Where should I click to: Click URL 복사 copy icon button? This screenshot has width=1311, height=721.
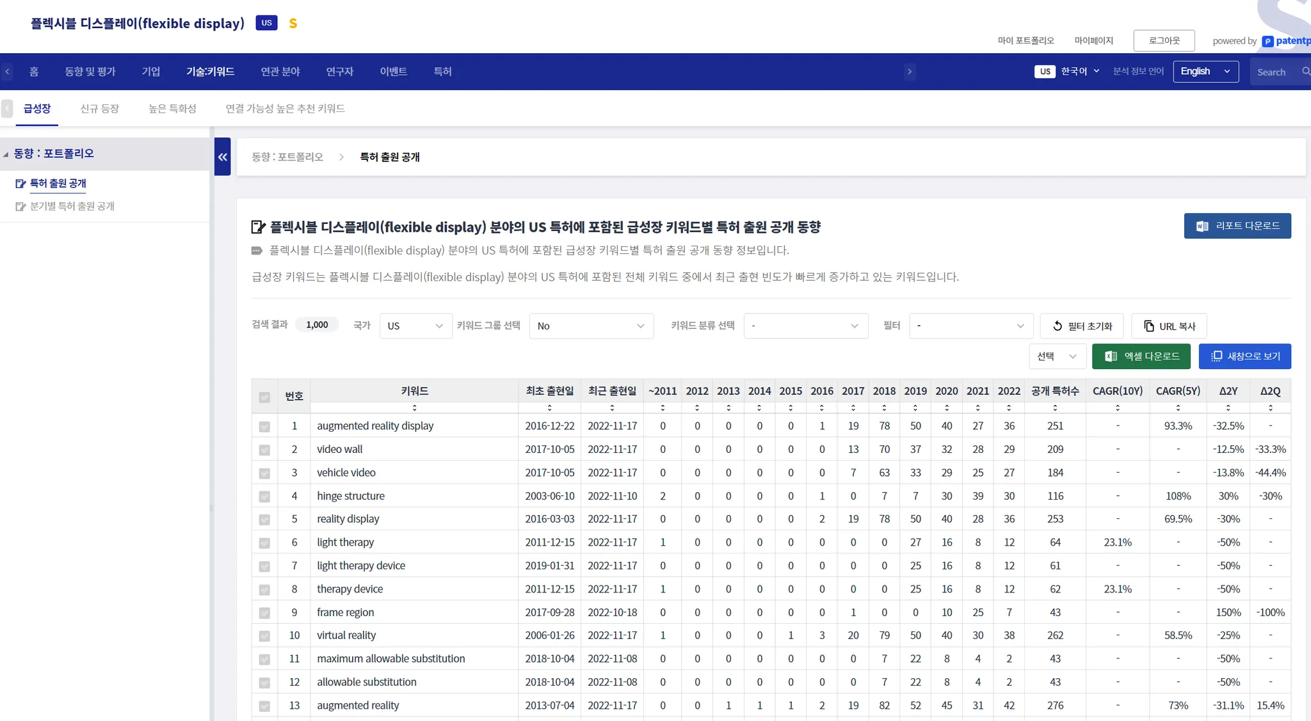[x=1169, y=326]
